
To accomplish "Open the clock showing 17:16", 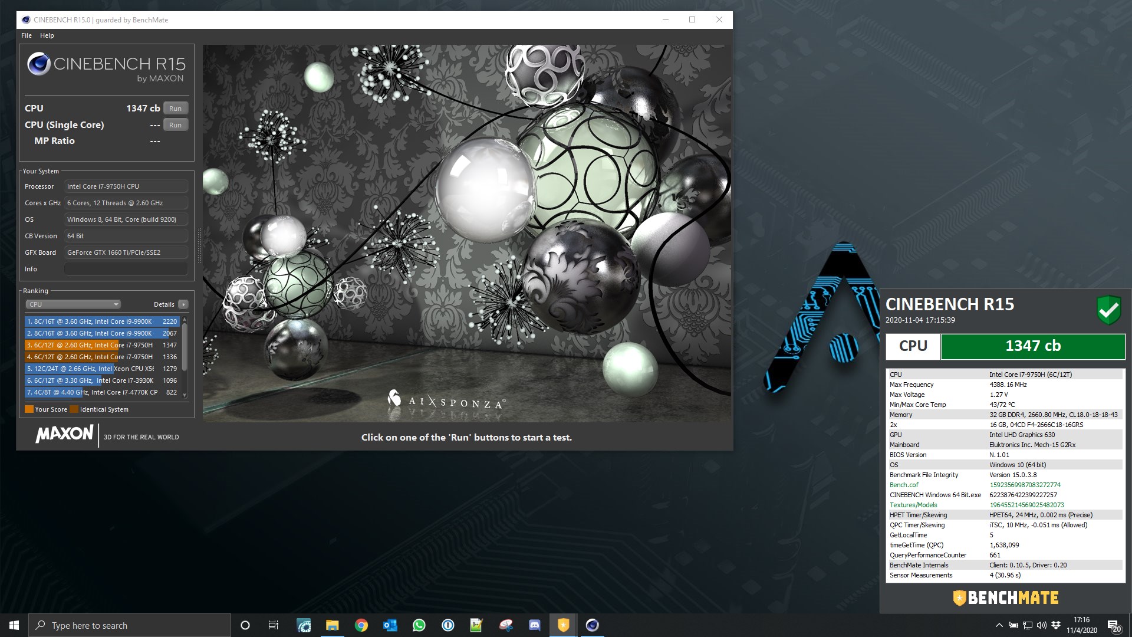I will 1081,625.
